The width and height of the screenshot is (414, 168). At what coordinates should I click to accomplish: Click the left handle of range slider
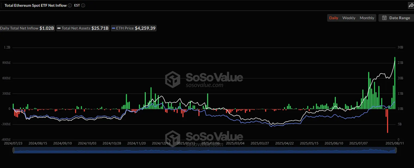point(13,150)
